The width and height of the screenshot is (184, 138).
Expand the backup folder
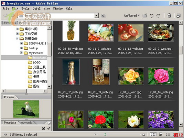21,48
